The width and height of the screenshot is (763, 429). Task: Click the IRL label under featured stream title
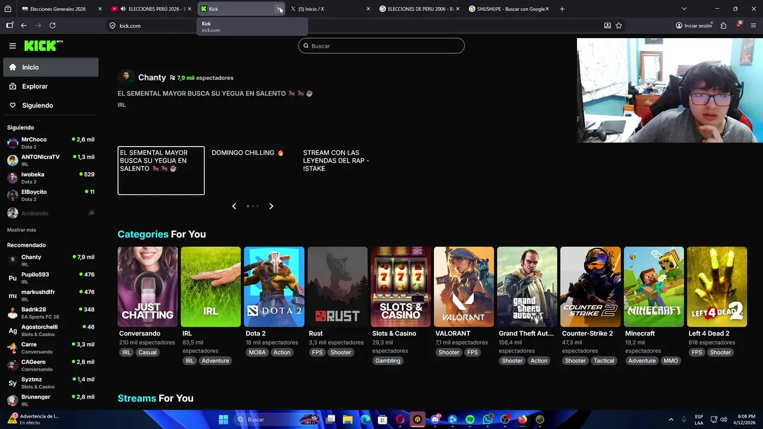pos(122,105)
